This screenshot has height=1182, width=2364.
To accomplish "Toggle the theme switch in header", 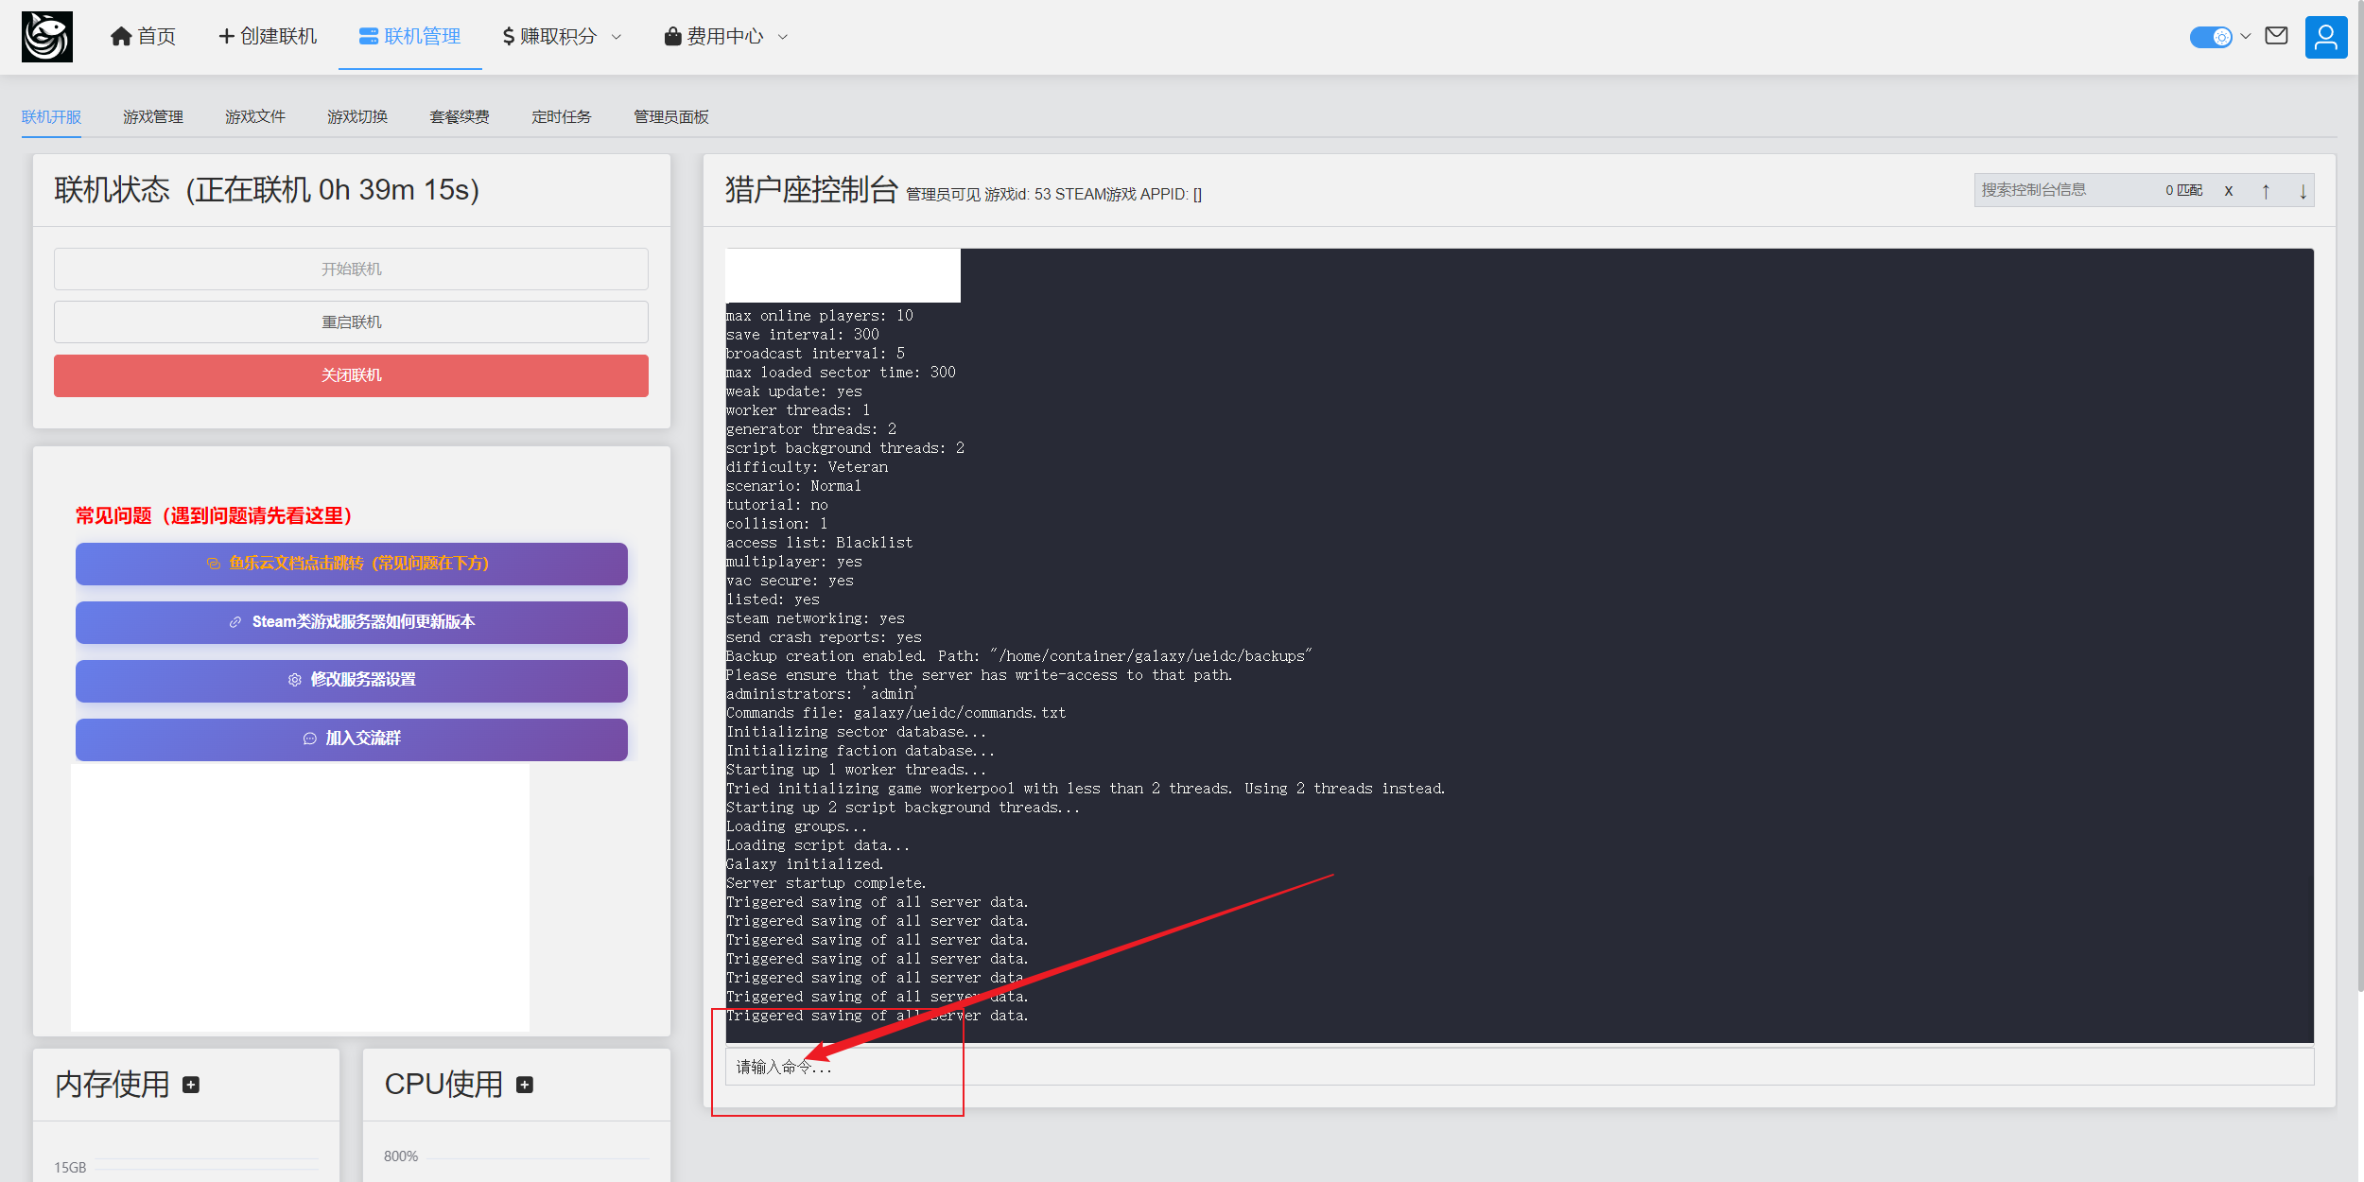I will click(x=2210, y=37).
